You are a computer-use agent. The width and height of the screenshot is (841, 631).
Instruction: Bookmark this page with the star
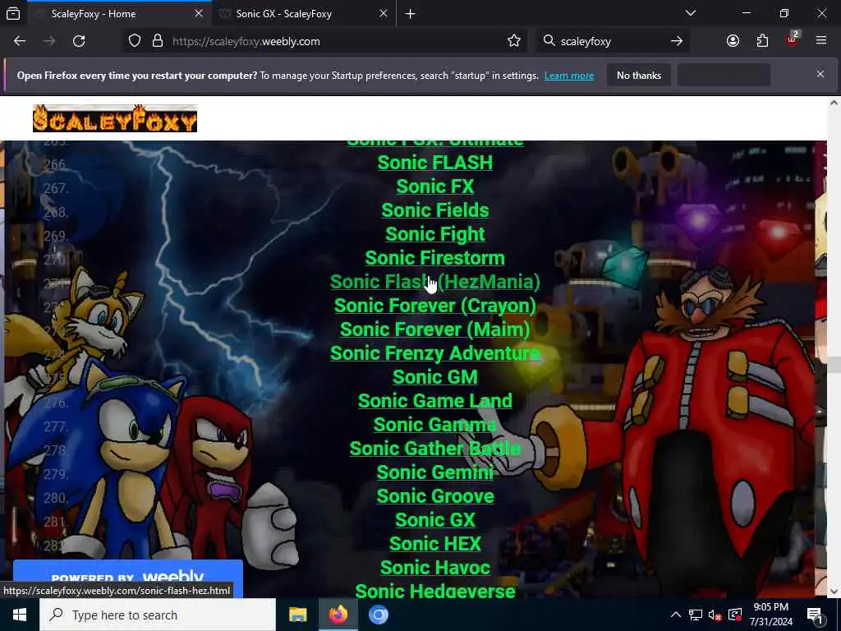tap(514, 41)
